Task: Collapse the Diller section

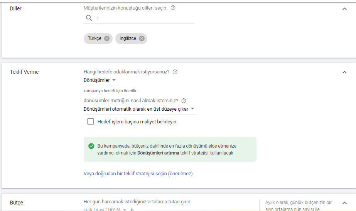Action: tap(344, 9)
